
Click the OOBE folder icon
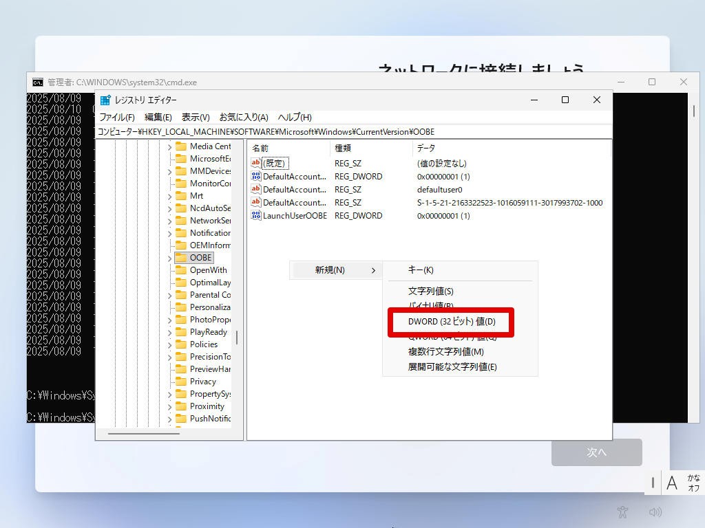tap(181, 257)
